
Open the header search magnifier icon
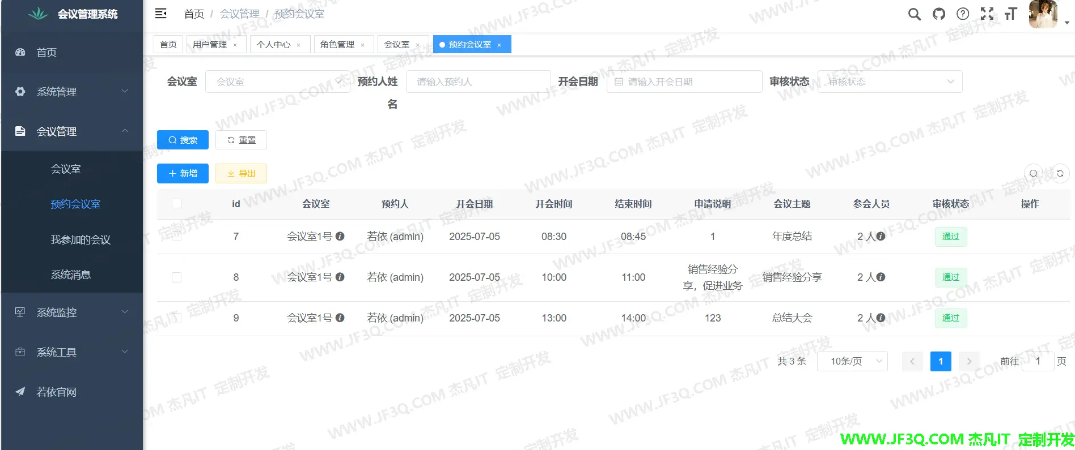pyautogui.click(x=914, y=14)
